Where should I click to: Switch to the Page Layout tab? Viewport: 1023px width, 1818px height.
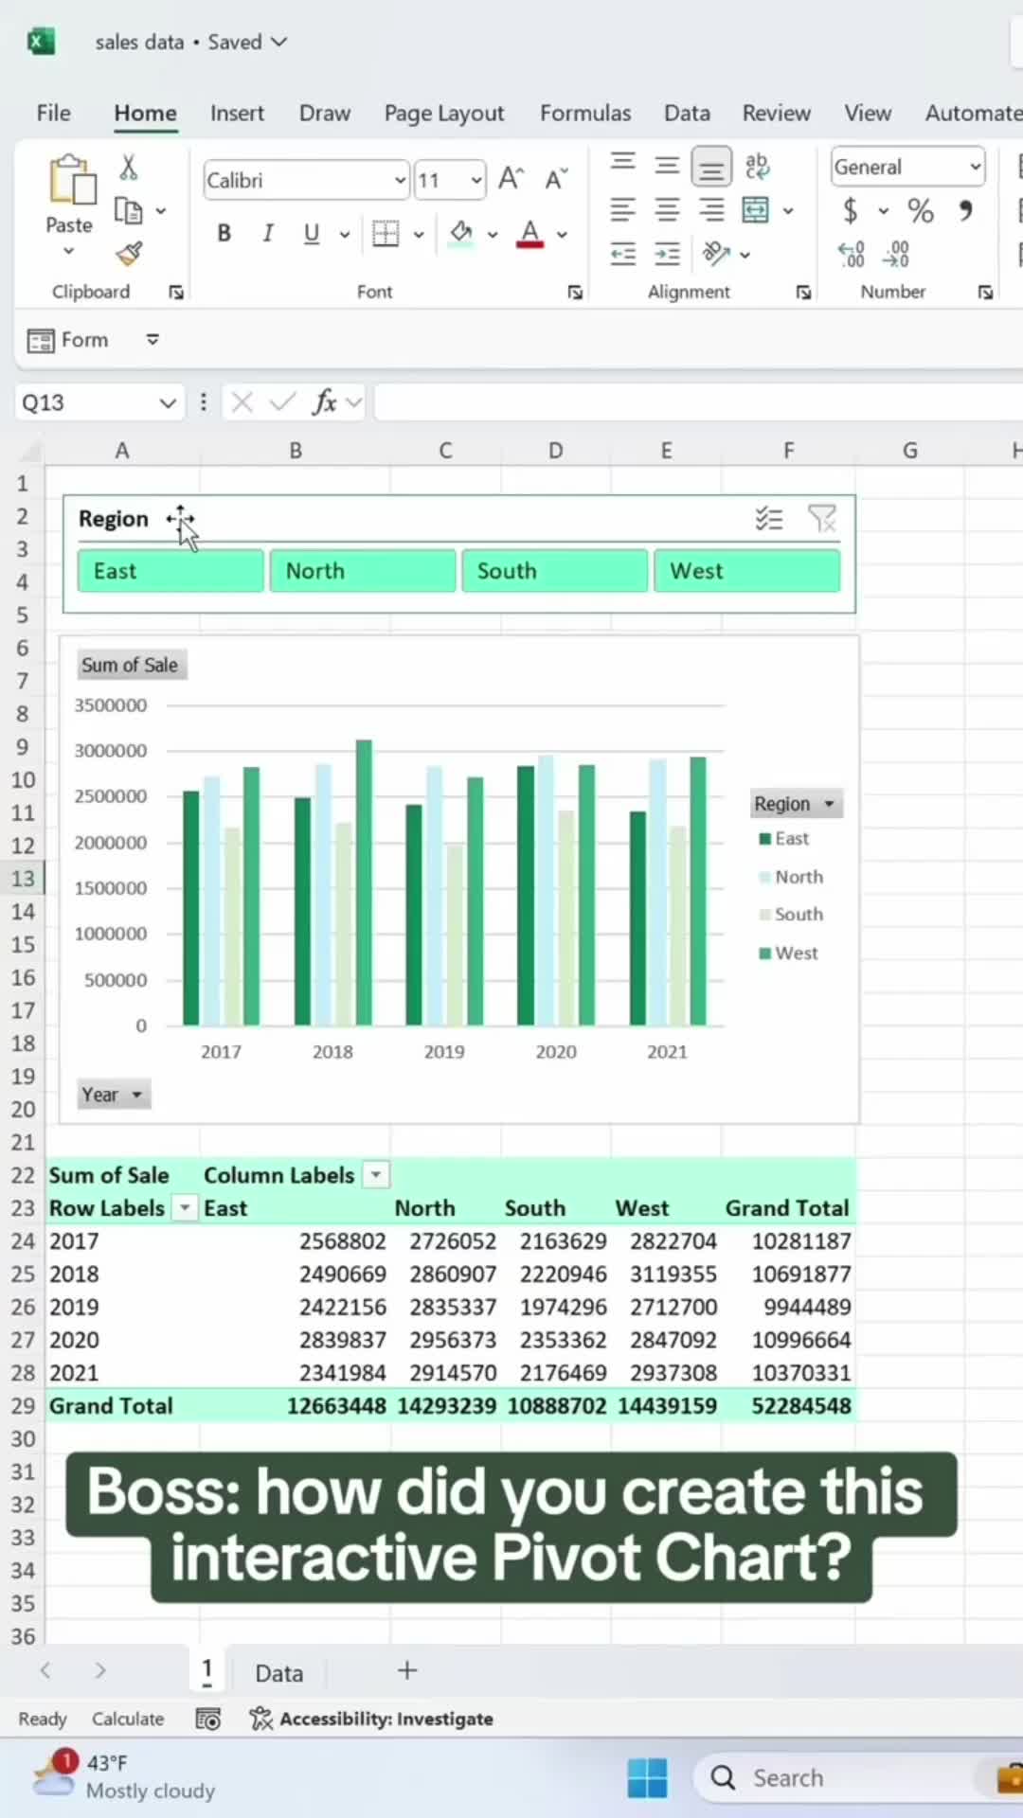pyautogui.click(x=444, y=114)
